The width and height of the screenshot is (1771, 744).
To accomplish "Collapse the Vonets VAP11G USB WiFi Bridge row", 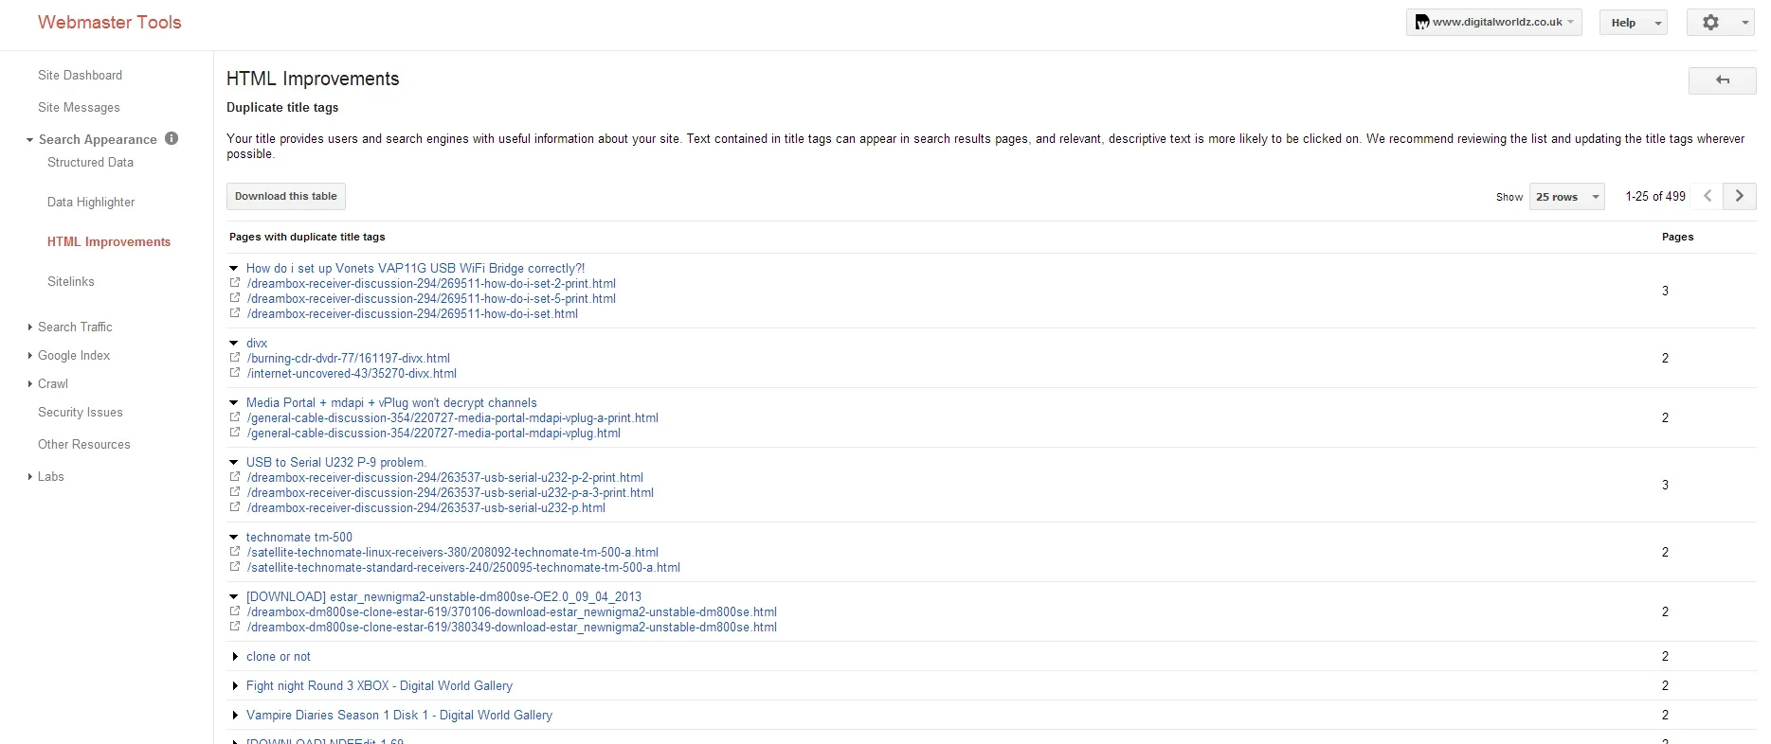I will click(234, 268).
